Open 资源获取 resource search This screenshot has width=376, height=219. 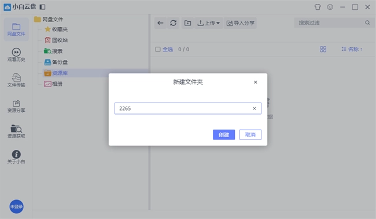point(16,131)
